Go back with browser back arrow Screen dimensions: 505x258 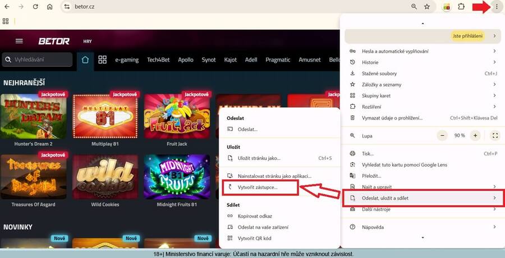tap(7, 6)
